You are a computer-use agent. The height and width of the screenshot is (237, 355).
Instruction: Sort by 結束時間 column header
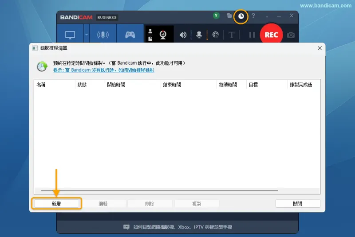click(x=189, y=85)
